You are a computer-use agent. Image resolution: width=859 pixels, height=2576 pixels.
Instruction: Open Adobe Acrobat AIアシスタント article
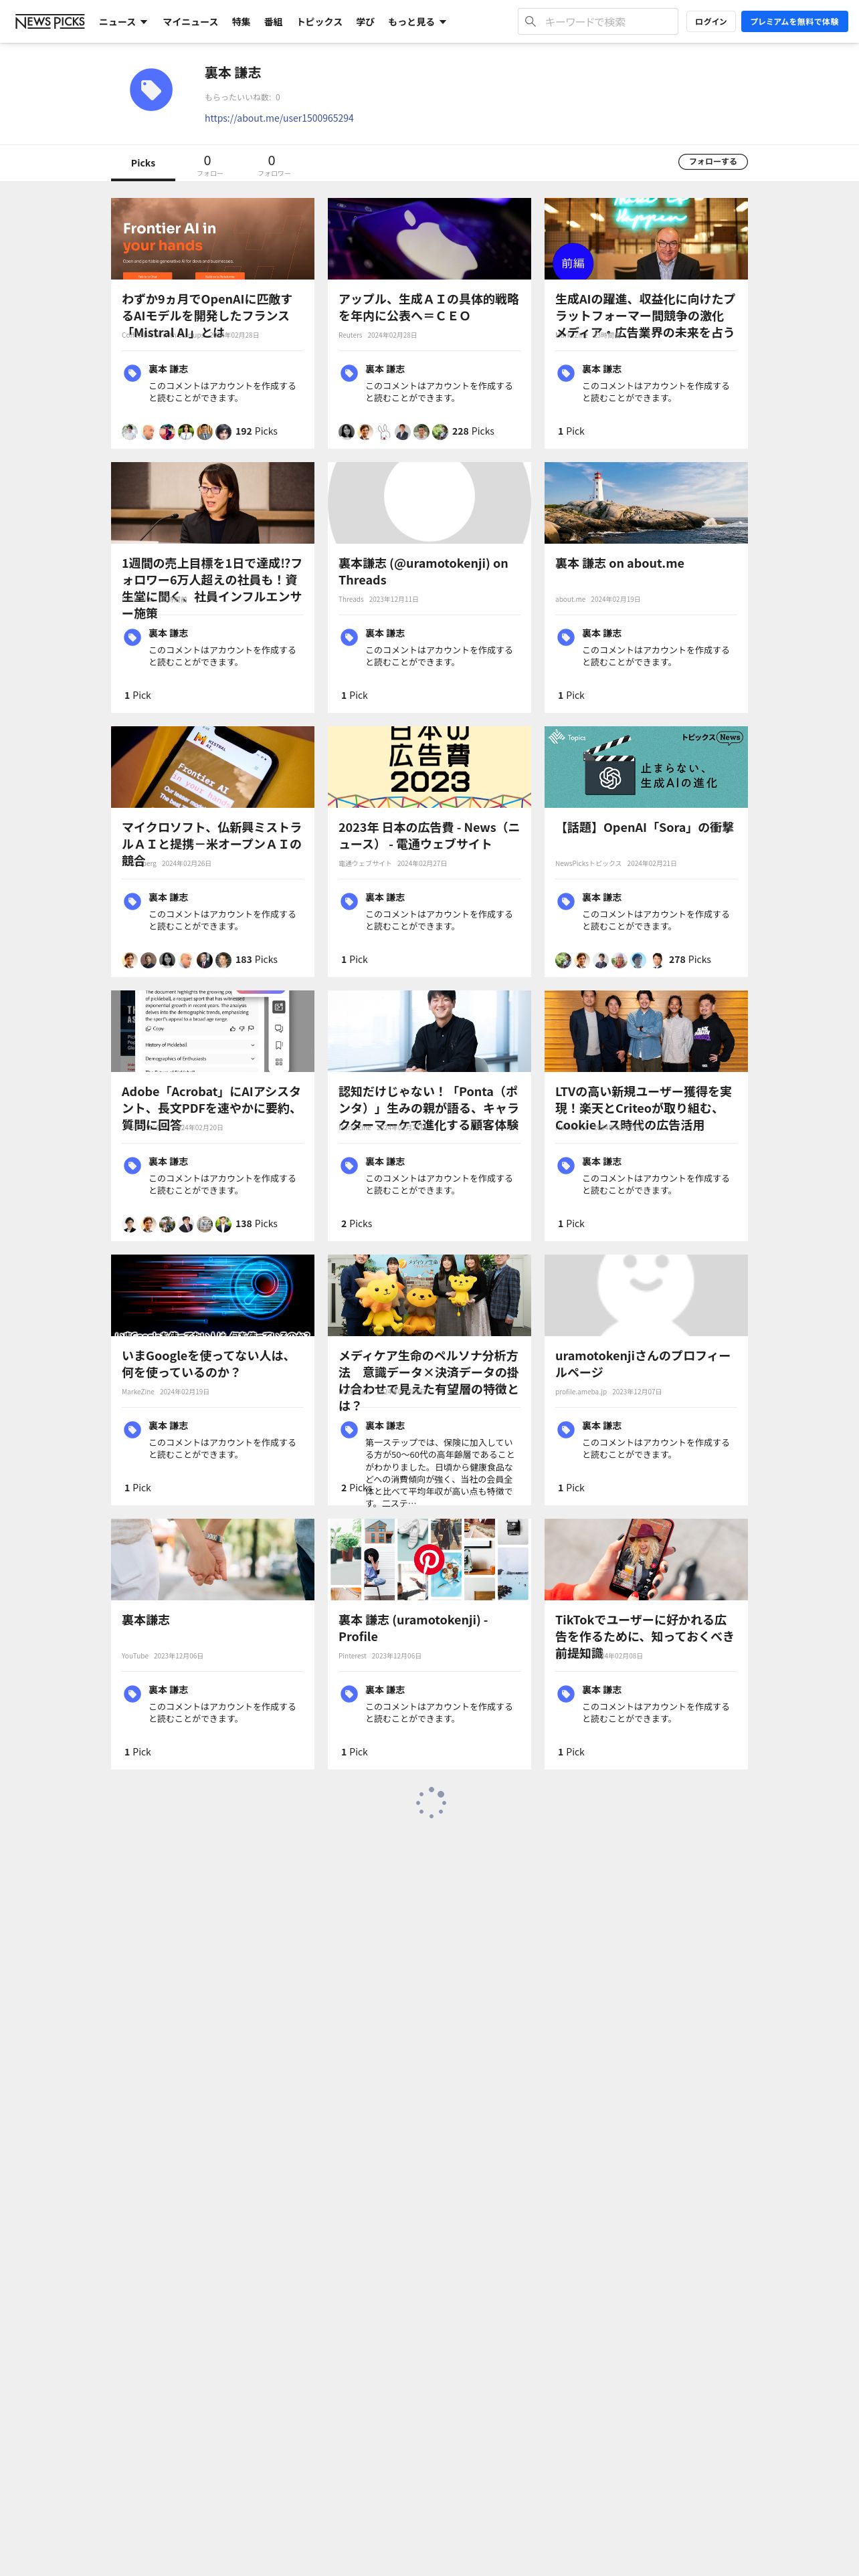tap(212, 1107)
